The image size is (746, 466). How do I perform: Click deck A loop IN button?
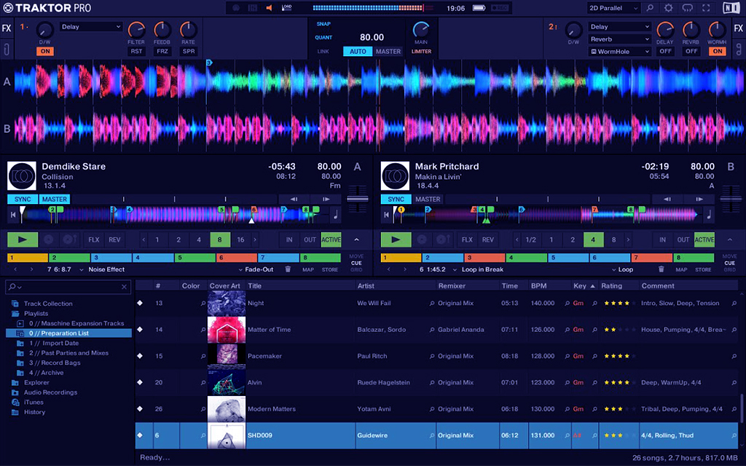289,240
